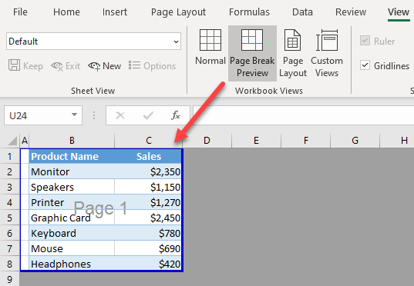Image resolution: width=414 pixels, height=286 pixels.
Task: Click the $690 sales cell
Action: pyautogui.click(x=148, y=248)
